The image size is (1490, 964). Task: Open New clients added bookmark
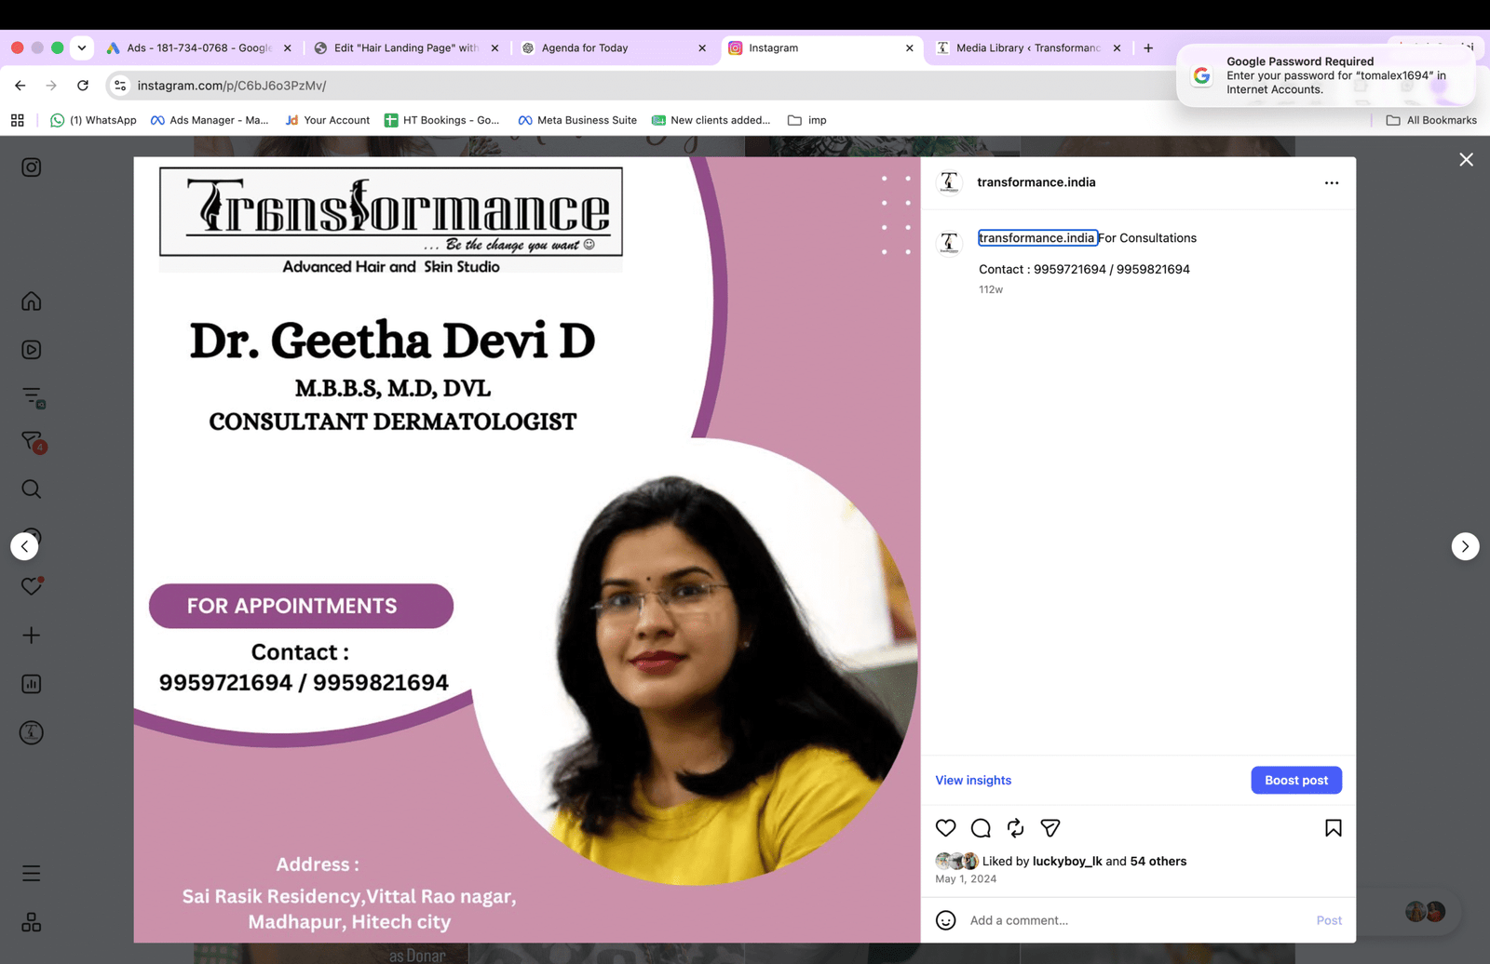(x=711, y=120)
